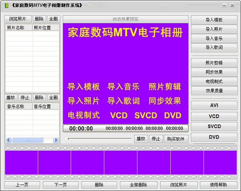This screenshot has height=191, width=241.
Task: Click 全部删除 to remove all thumbnails
Action: [139, 185]
